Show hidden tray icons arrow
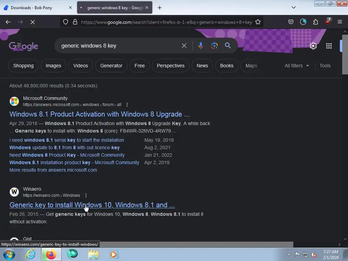Viewport: 348px width, 261px height. tap(289, 255)
